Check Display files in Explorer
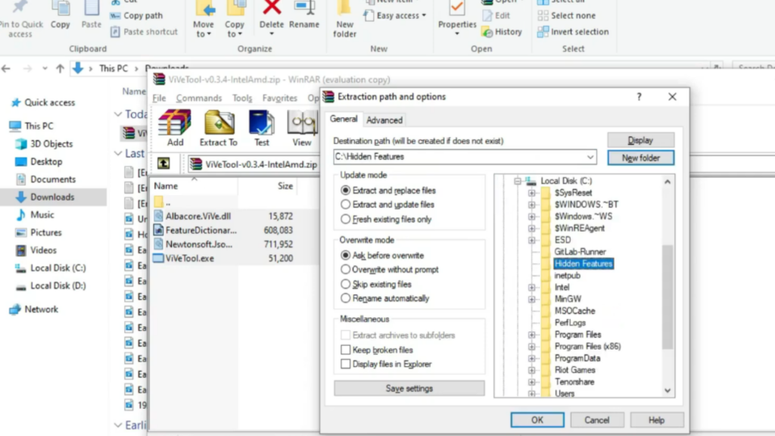This screenshot has height=436, width=775. pos(346,363)
